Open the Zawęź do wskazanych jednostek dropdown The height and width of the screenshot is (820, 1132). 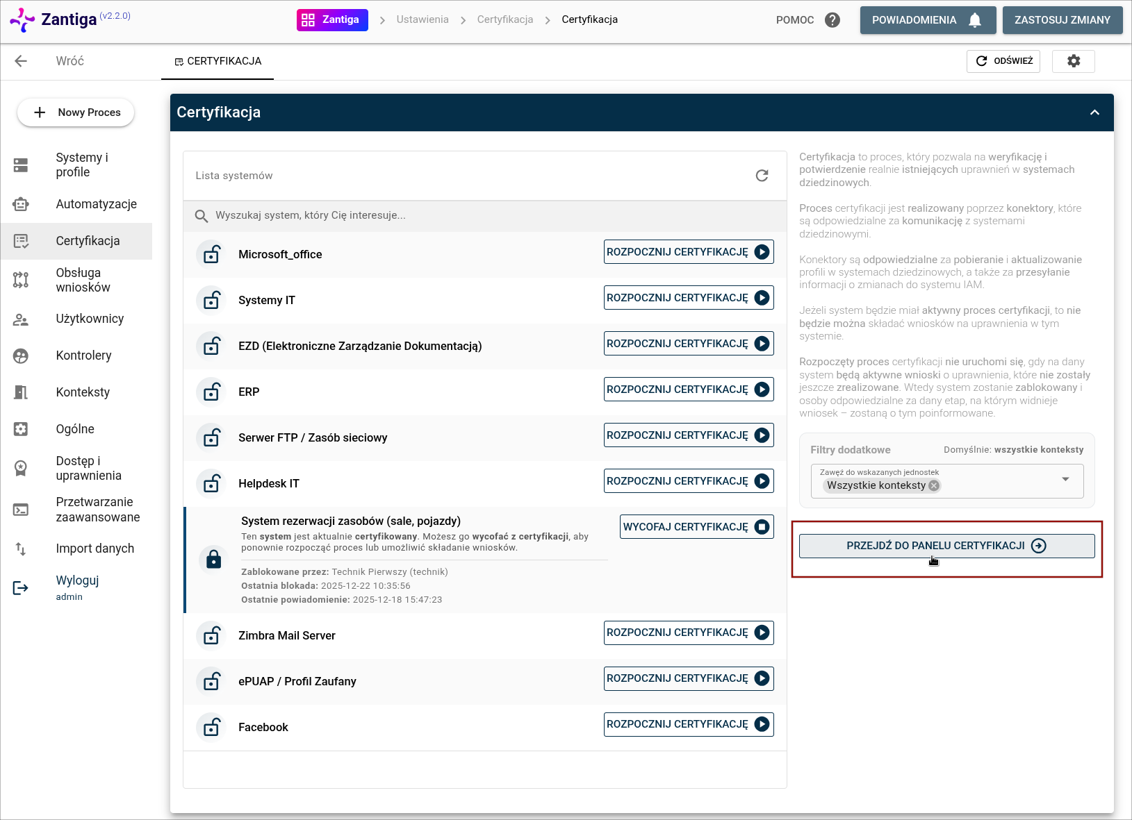pos(1065,479)
